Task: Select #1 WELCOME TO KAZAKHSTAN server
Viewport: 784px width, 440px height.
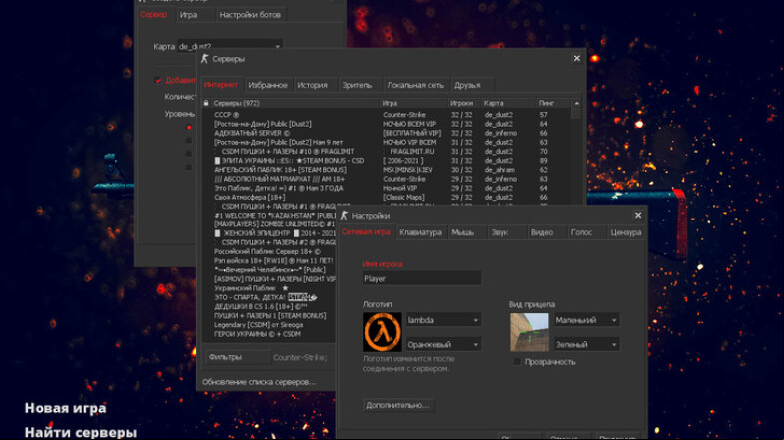Action: pos(269,216)
